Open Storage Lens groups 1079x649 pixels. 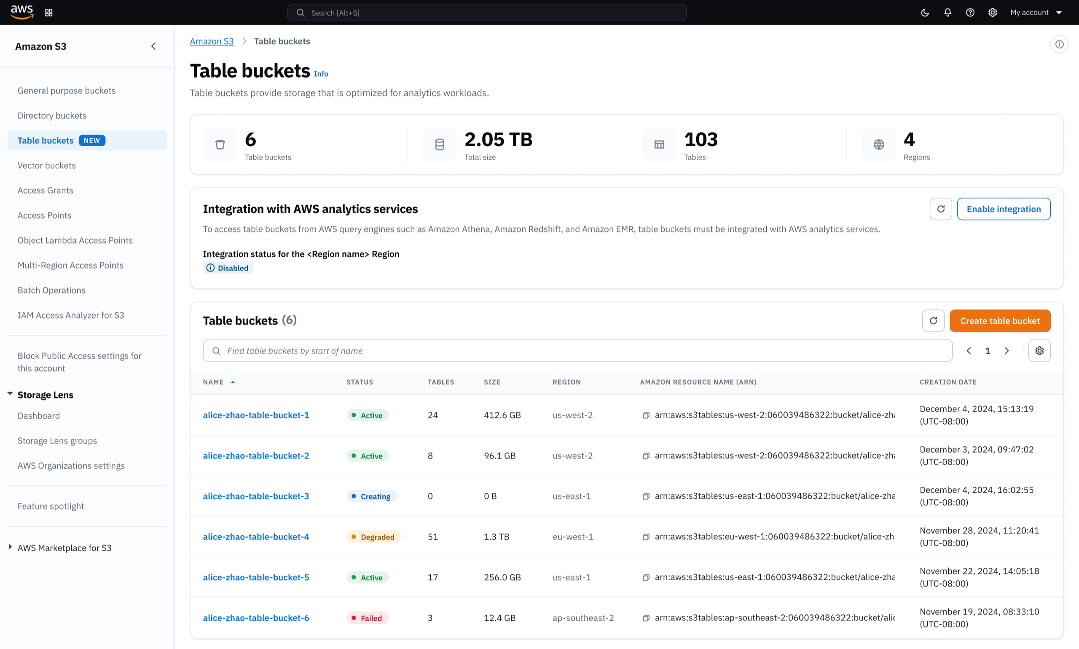(x=57, y=440)
